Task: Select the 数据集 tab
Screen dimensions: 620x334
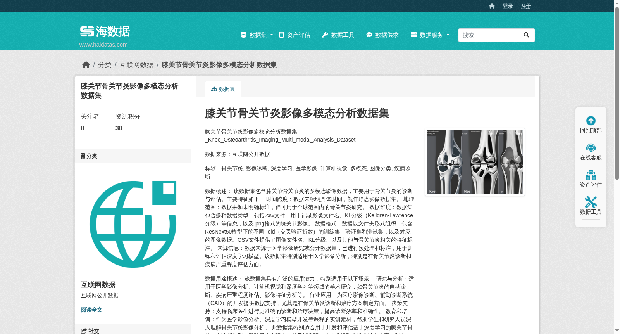Action: pos(223,89)
